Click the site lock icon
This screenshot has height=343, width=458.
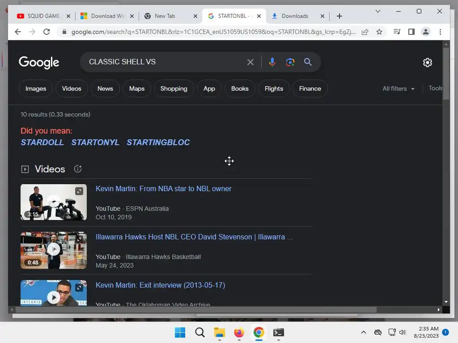point(64,32)
